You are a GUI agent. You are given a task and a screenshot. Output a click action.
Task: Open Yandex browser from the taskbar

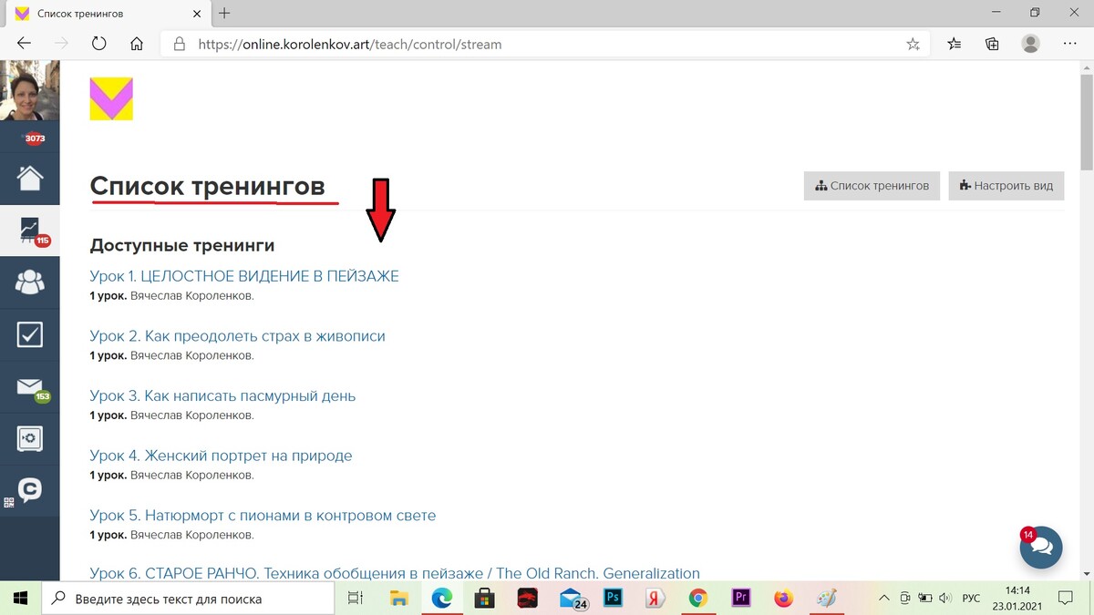click(655, 598)
